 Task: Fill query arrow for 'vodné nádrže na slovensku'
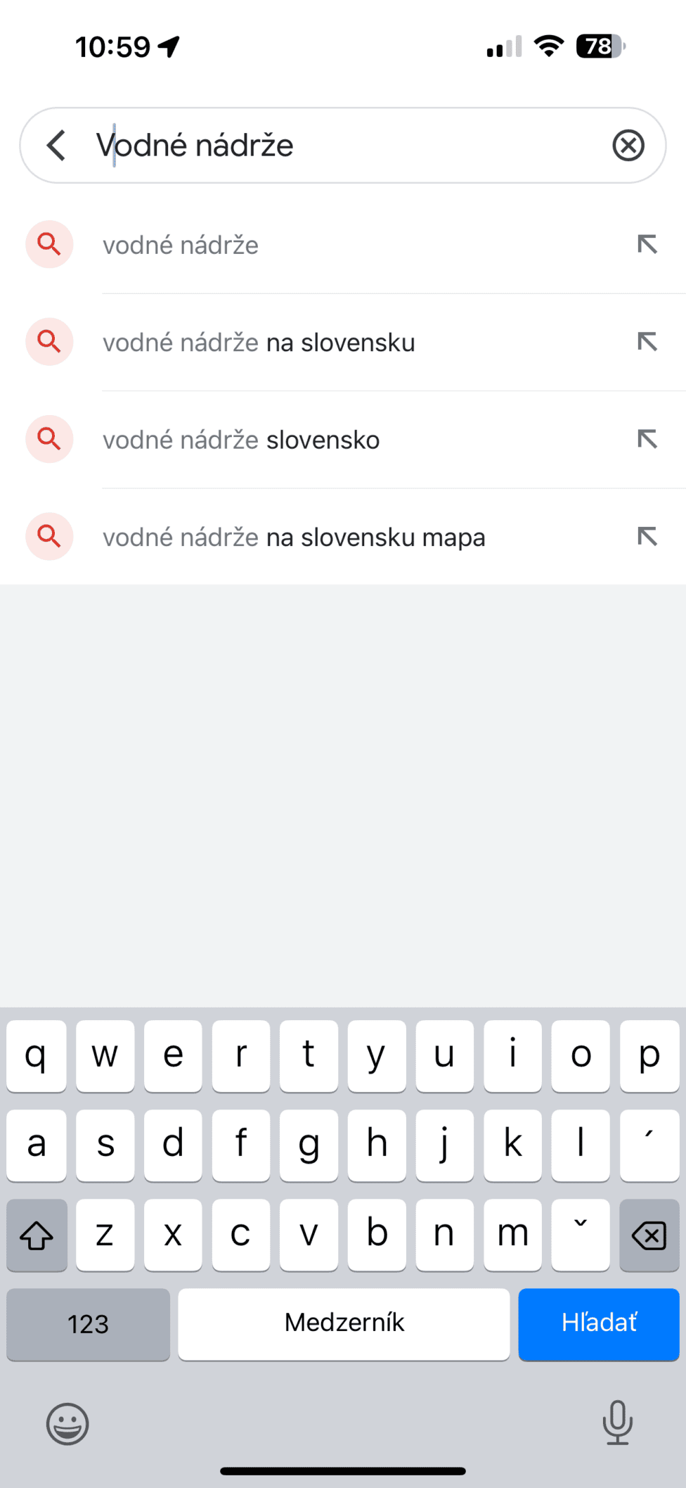point(647,342)
